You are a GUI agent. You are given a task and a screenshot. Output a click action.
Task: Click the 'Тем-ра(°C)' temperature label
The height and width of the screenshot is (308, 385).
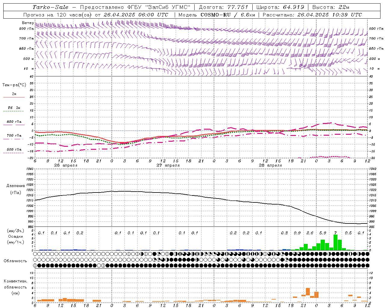click(14, 85)
